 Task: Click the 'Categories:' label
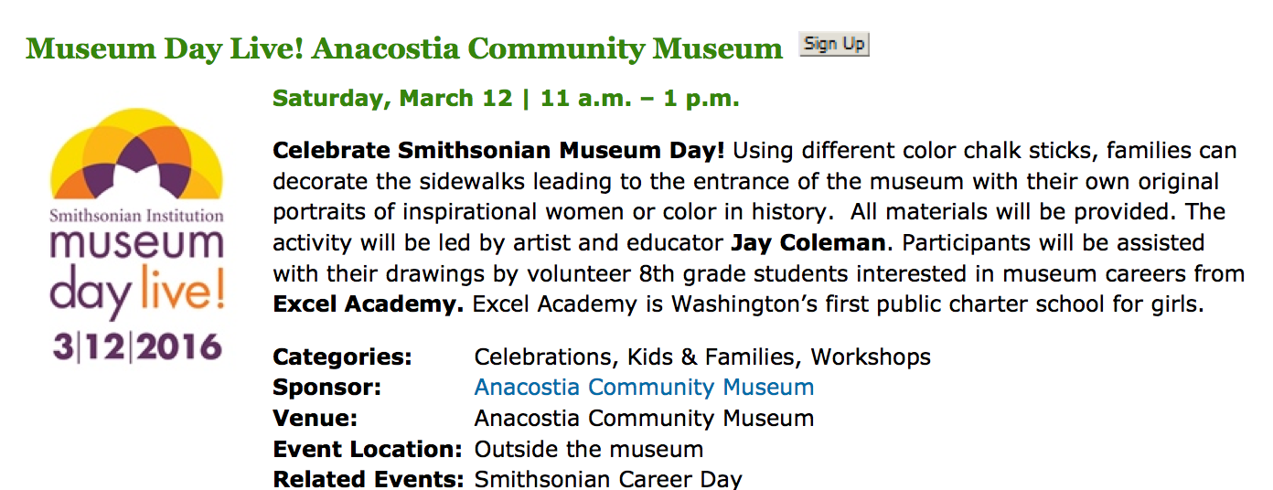[342, 357]
